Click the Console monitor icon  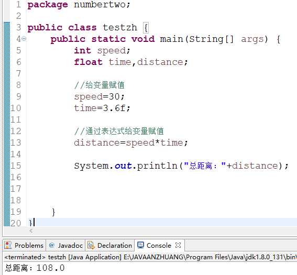[x=141, y=245]
